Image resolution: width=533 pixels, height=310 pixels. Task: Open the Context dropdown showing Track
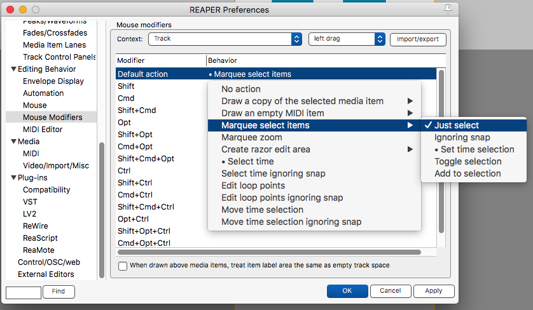[225, 39]
